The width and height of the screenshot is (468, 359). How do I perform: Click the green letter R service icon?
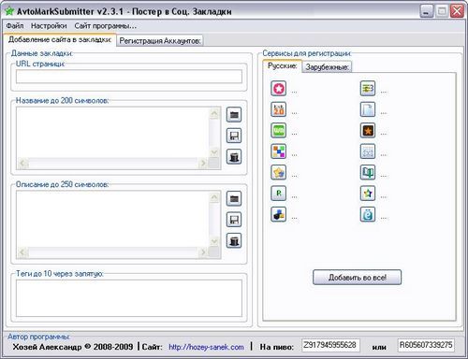[279, 194]
